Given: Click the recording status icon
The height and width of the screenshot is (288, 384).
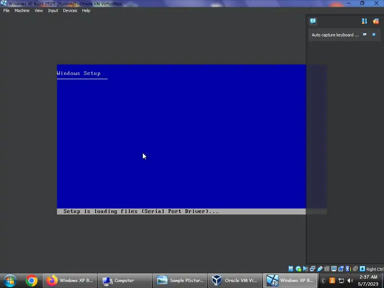Looking at the screenshot, I should coord(341,268).
